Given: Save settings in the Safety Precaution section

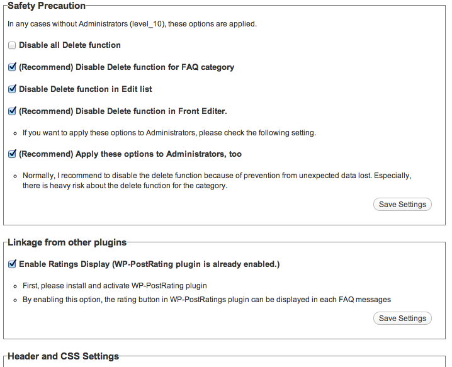Looking at the screenshot, I should tap(402, 205).
